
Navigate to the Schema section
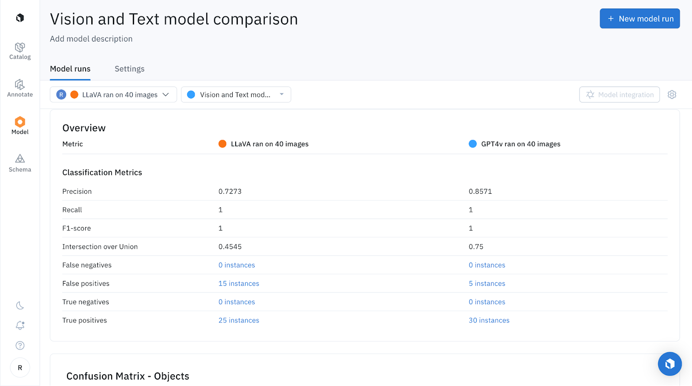(x=20, y=163)
